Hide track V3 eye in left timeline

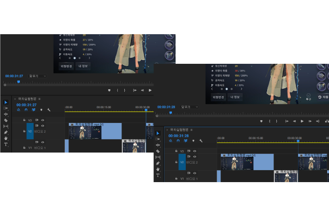click(x=43, y=120)
